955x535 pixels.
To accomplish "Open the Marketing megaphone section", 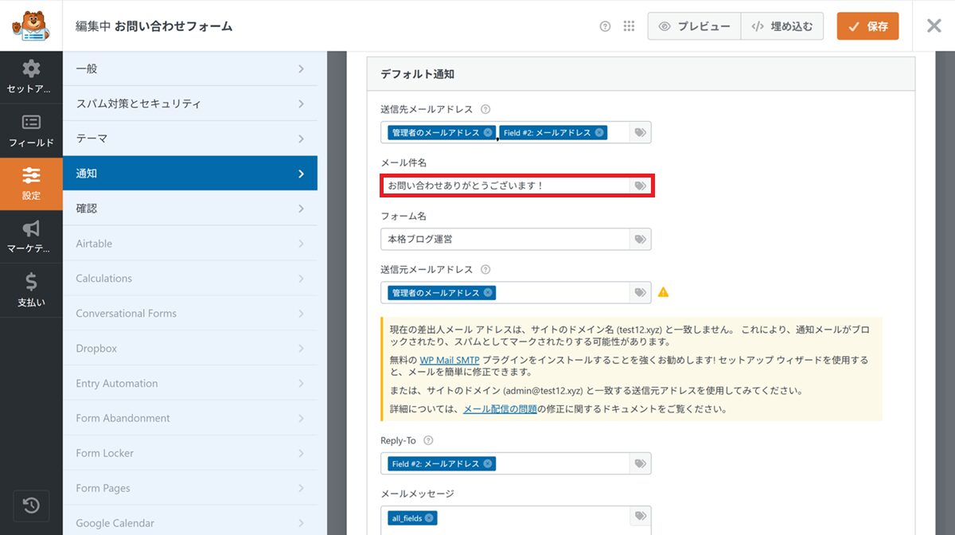I will 31,236.
